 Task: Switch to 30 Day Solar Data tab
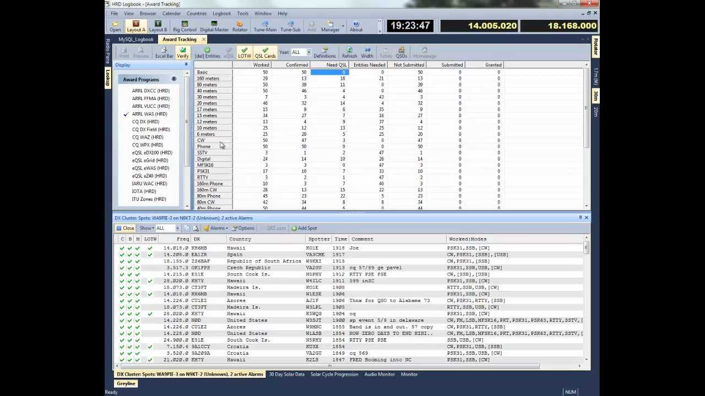coord(286,375)
